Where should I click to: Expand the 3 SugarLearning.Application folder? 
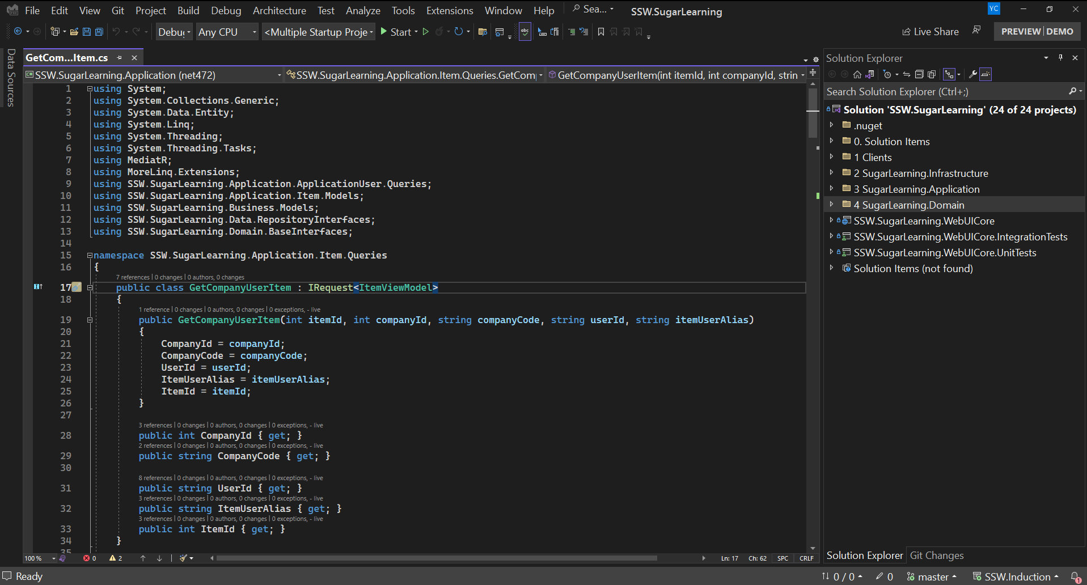pyautogui.click(x=831, y=189)
